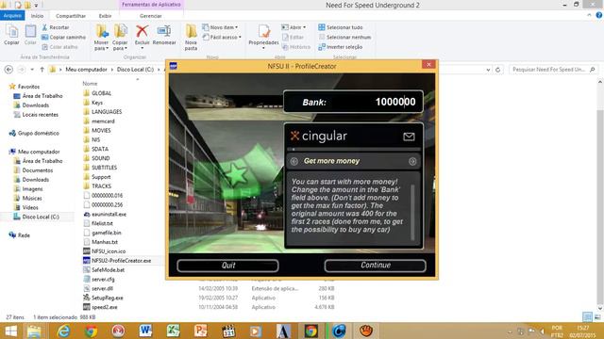Open PowerPoint from the taskbar
Image resolution: width=604 pixels, height=339 pixels.
click(x=201, y=331)
